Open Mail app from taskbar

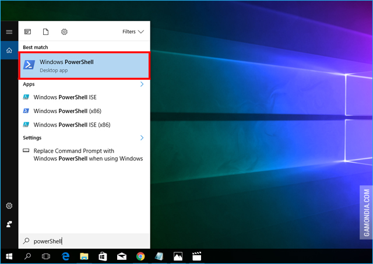[x=122, y=256]
